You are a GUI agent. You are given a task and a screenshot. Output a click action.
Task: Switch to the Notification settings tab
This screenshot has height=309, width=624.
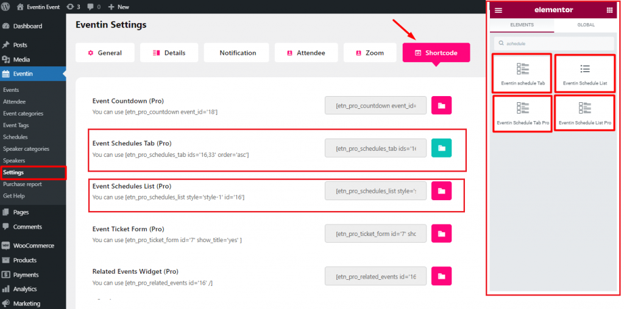point(236,53)
